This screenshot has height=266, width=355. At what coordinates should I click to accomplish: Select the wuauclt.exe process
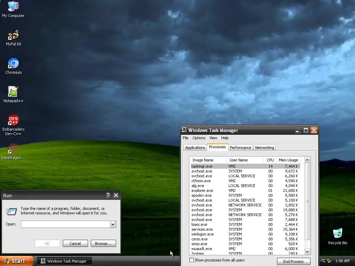click(245, 249)
